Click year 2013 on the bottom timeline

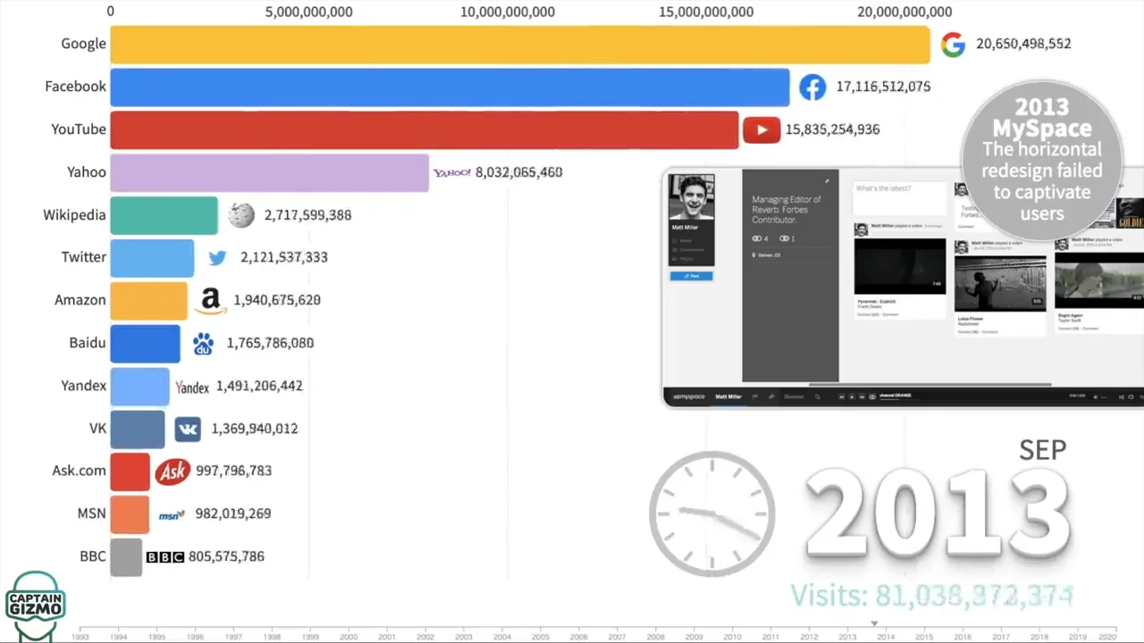pos(848,637)
